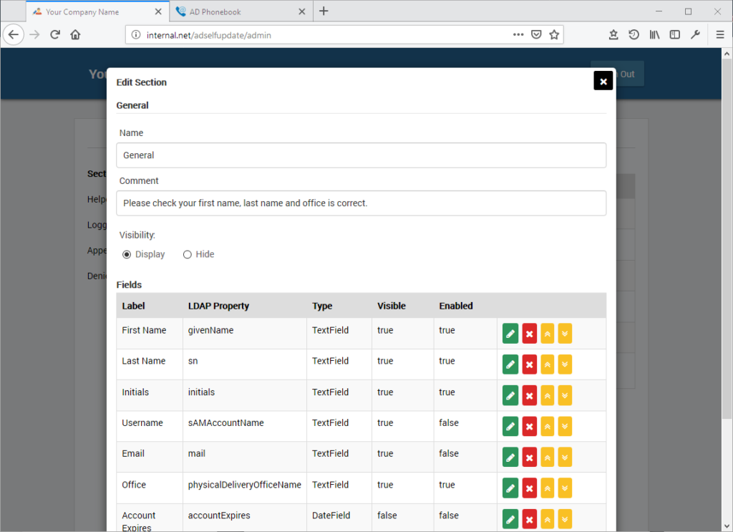Viewport: 733px width, 532px height.
Task: Bookmark this page with the star
Action: tap(553, 34)
